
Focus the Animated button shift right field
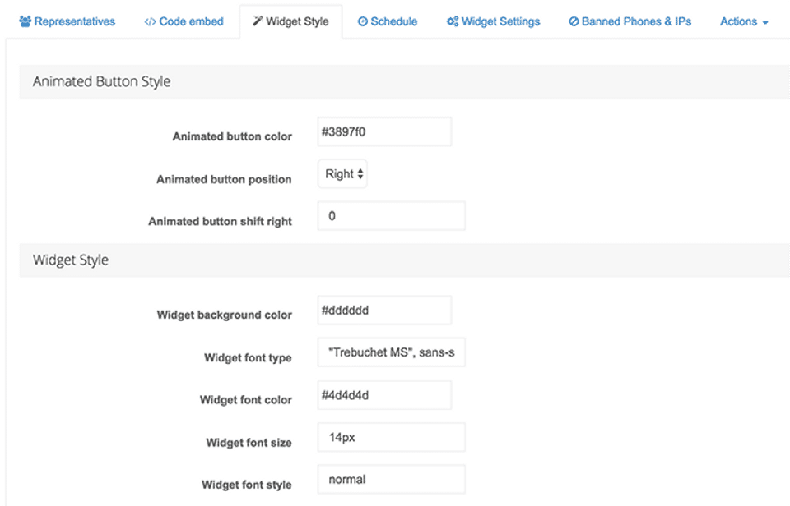pyautogui.click(x=391, y=216)
